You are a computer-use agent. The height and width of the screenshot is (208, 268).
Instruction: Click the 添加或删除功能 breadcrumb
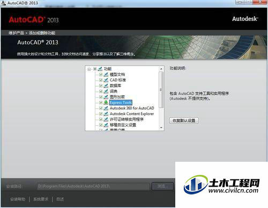[42, 33]
